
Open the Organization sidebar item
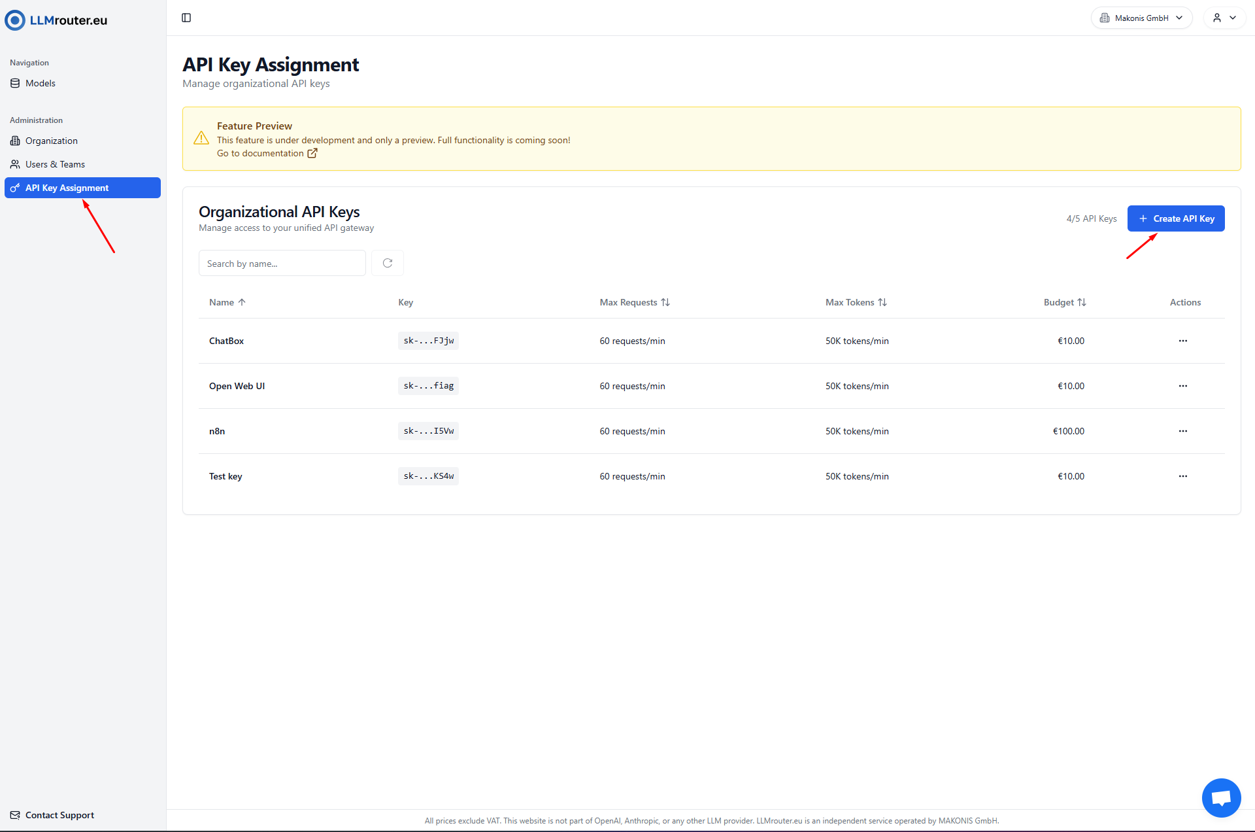[x=51, y=141]
